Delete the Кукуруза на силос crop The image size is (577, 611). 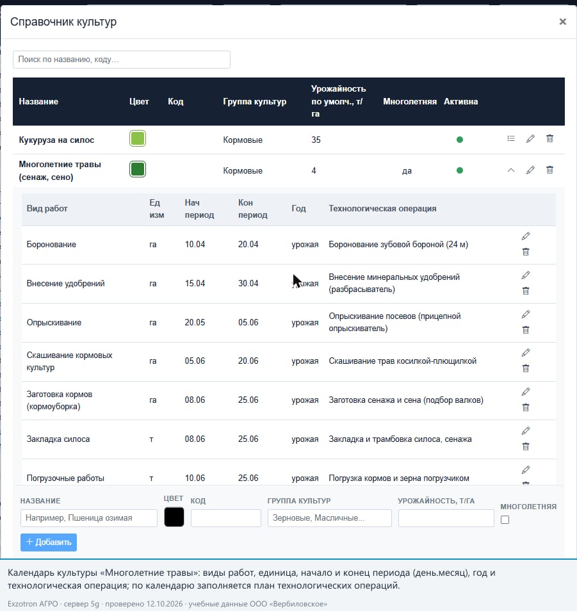(549, 139)
